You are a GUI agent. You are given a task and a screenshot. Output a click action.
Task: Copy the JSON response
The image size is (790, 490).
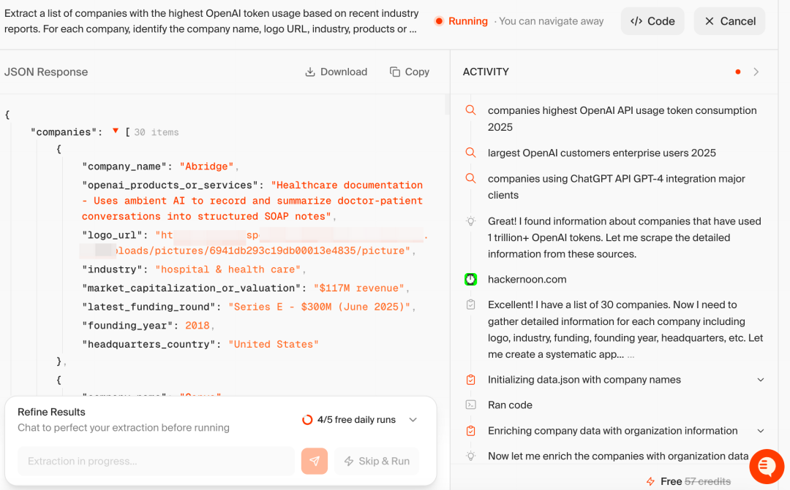tap(409, 72)
